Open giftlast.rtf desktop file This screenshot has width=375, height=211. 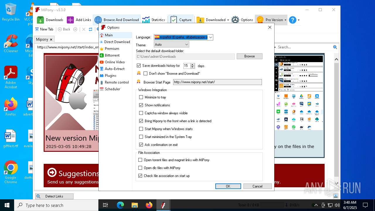(11, 139)
